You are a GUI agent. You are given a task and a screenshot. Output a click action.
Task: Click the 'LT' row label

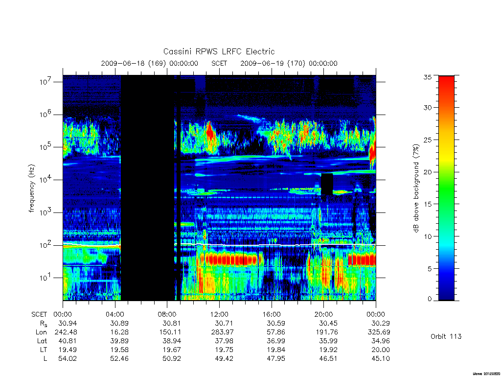pos(44,350)
